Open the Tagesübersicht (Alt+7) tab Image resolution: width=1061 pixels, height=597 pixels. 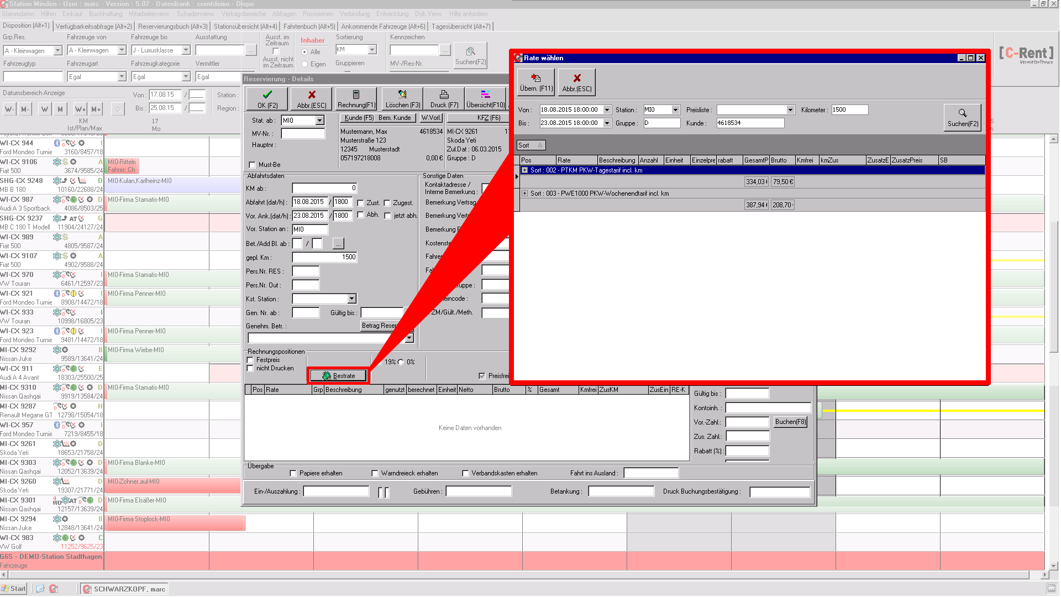pyautogui.click(x=461, y=26)
